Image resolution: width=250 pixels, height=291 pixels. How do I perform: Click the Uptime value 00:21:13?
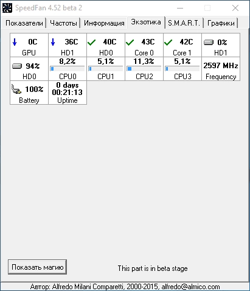pos(68,93)
